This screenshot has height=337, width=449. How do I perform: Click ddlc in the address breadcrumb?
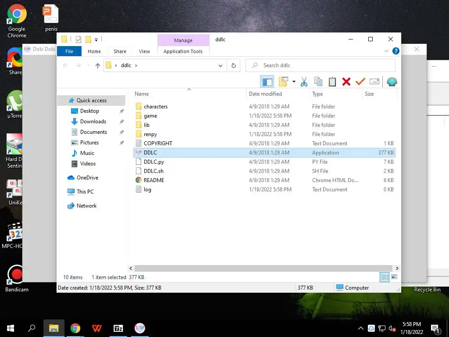tap(126, 65)
